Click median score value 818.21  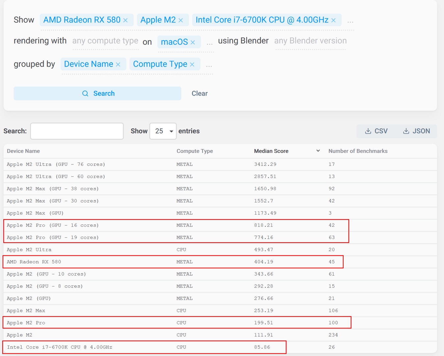pos(264,225)
